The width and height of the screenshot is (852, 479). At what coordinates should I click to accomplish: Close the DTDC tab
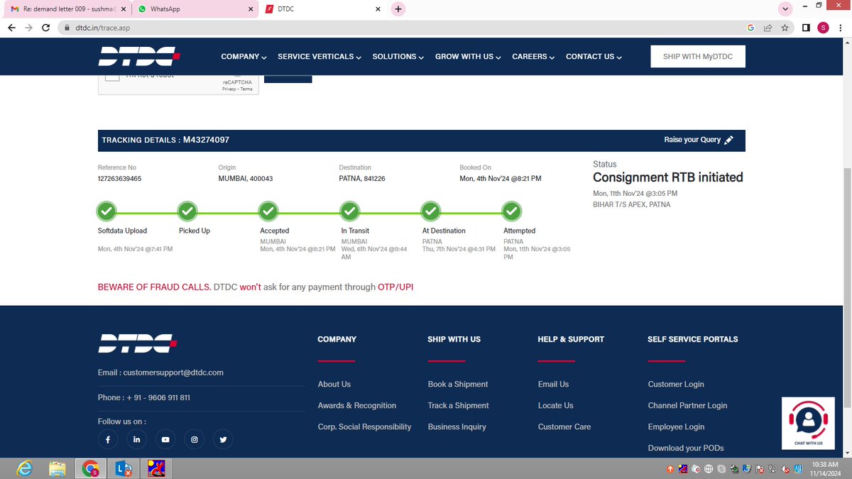378,9
